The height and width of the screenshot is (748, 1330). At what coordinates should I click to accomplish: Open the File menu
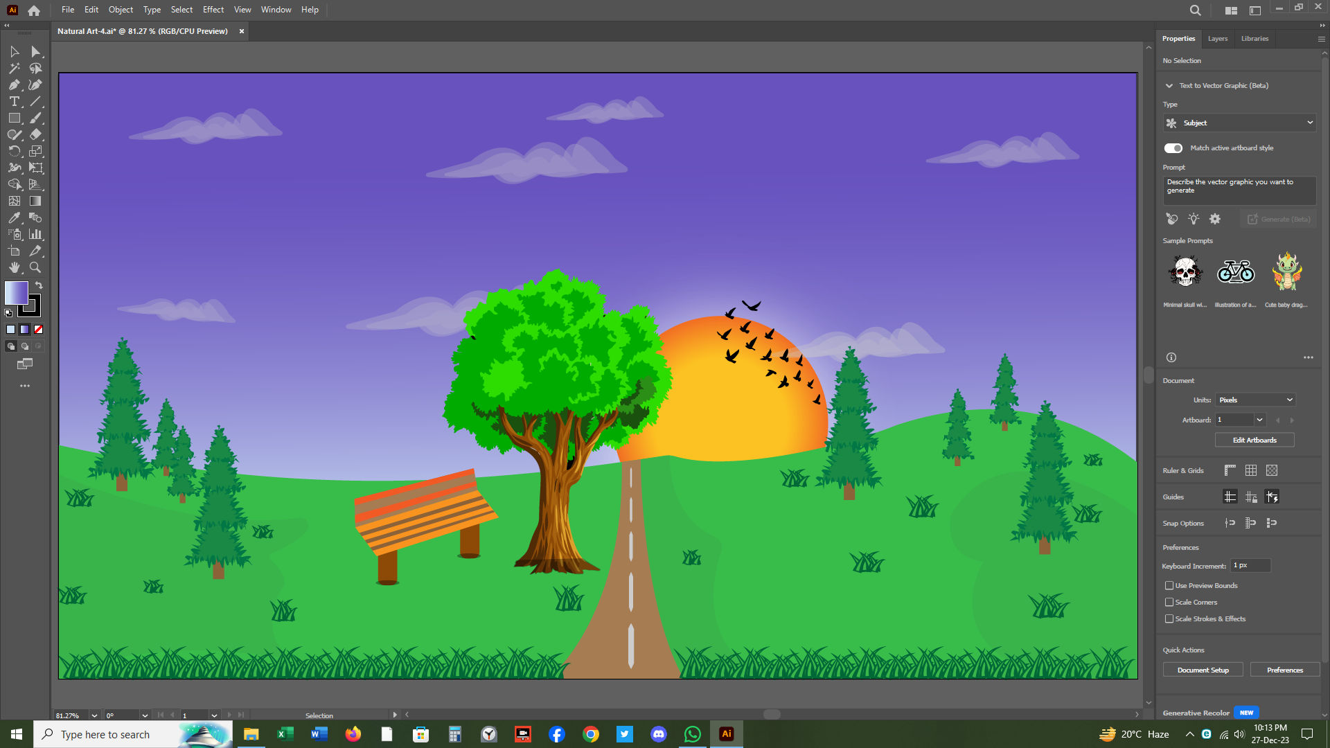click(x=68, y=10)
